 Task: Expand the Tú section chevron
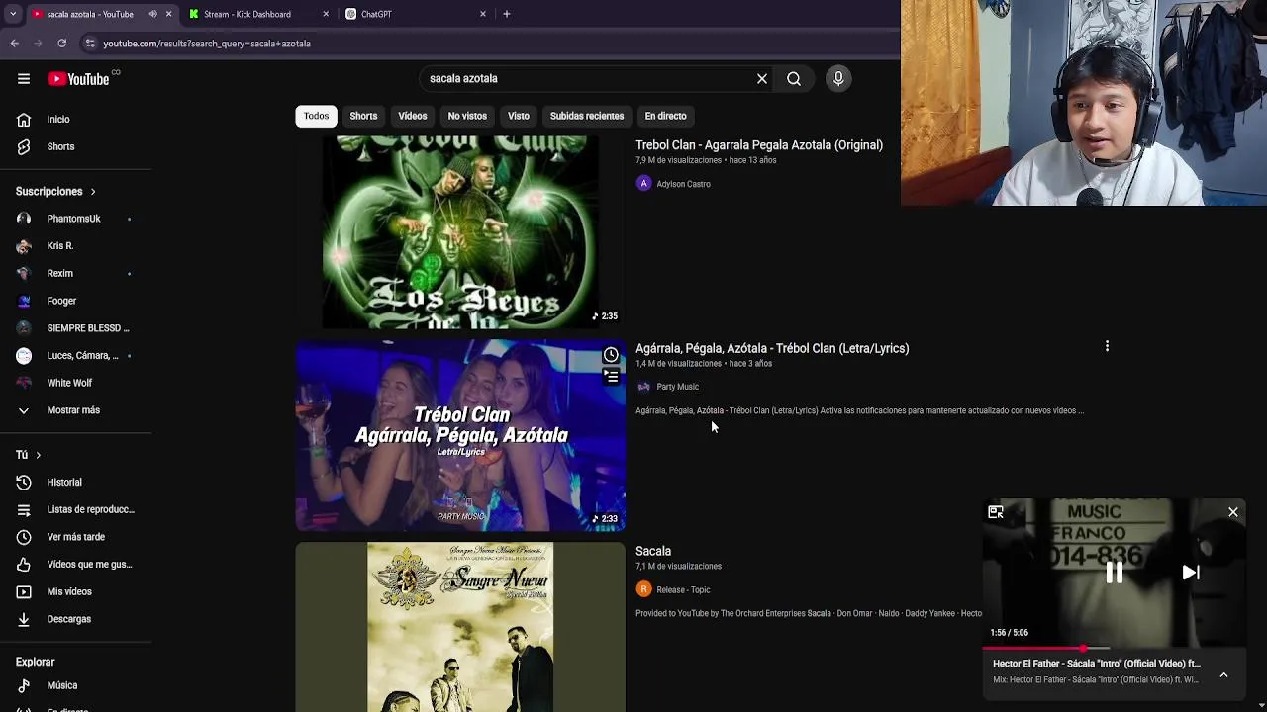38,455
